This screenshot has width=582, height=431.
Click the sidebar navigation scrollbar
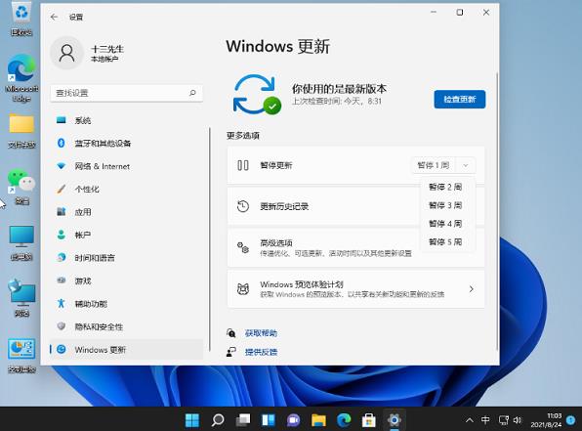coord(210,239)
